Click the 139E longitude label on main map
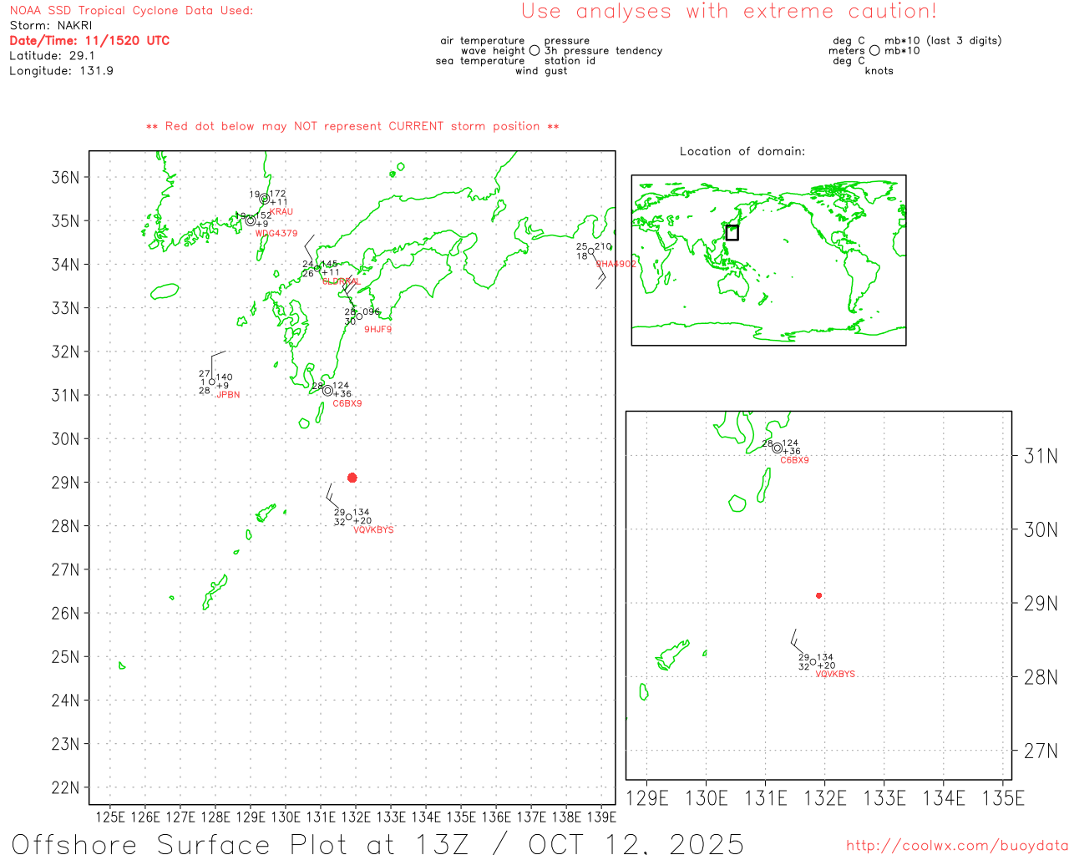 (601, 817)
